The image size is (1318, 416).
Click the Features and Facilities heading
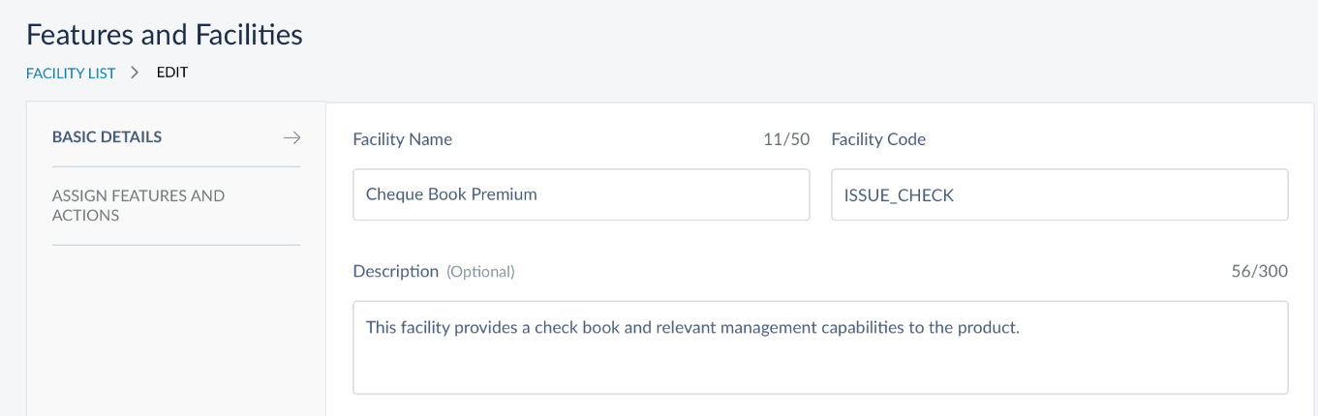(165, 35)
